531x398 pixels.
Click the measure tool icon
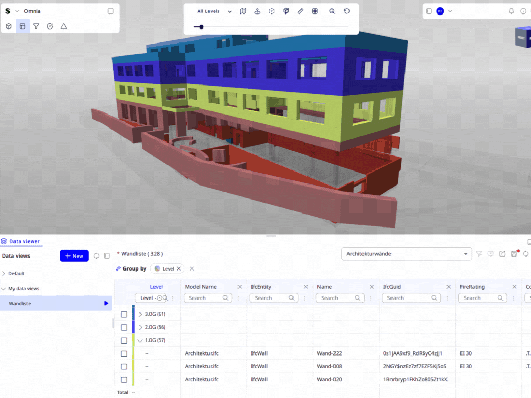(x=300, y=11)
